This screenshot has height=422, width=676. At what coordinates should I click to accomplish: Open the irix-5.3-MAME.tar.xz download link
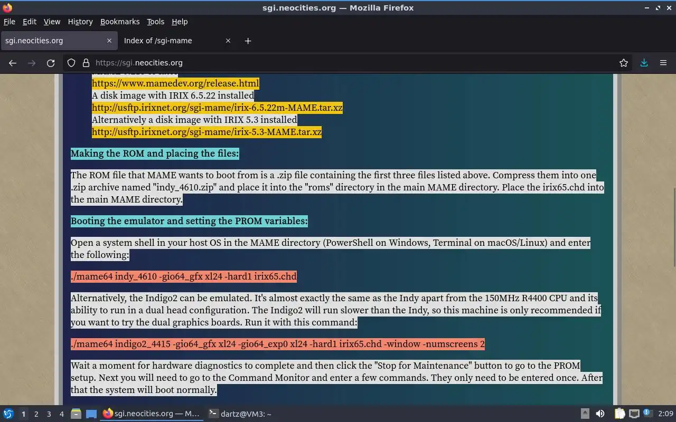[206, 132]
